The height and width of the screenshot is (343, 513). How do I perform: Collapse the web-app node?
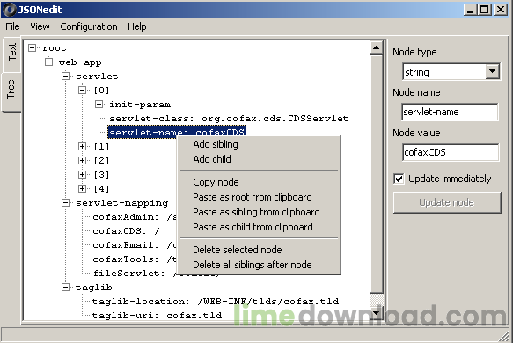pos(48,62)
